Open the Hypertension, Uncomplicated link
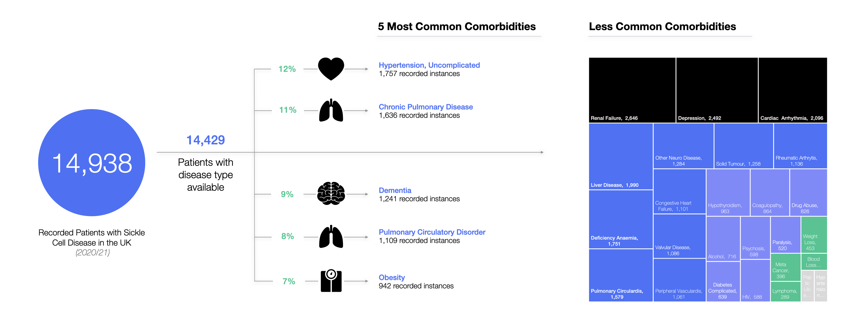Image resolution: width=848 pixels, height=313 pixels. point(429,65)
